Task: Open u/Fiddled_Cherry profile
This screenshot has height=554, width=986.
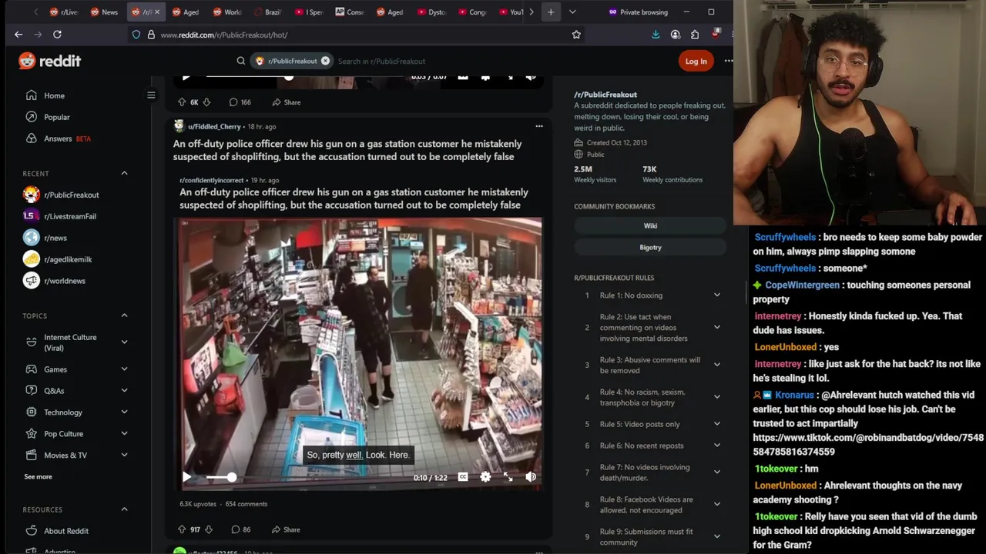Action: [214, 126]
